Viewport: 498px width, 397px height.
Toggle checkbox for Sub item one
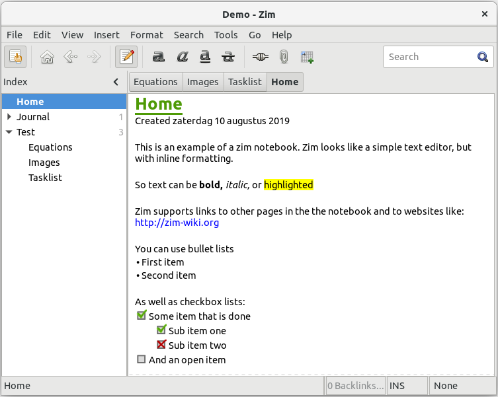click(x=161, y=330)
